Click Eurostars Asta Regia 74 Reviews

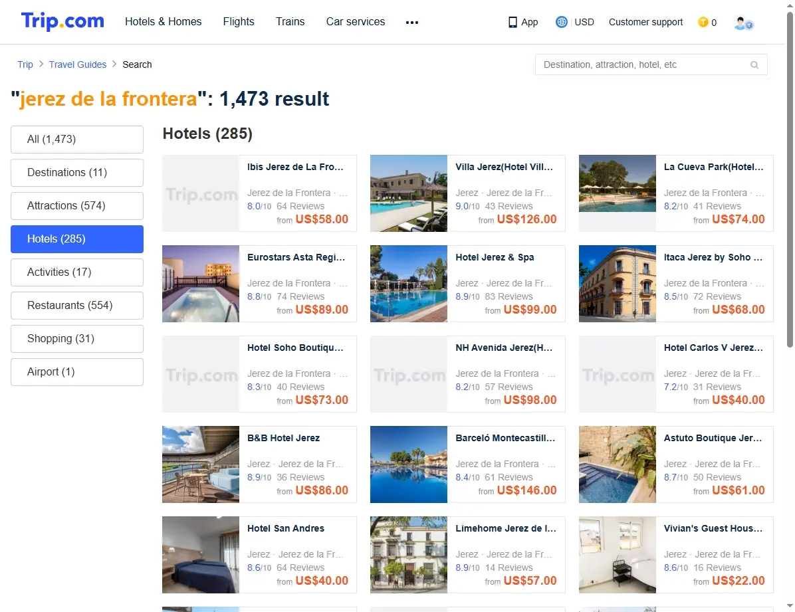(300, 296)
